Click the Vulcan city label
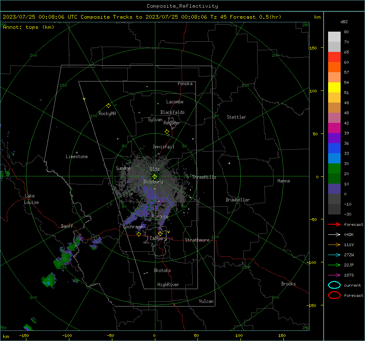This screenshot has width=365, height=341. pos(206,301)
